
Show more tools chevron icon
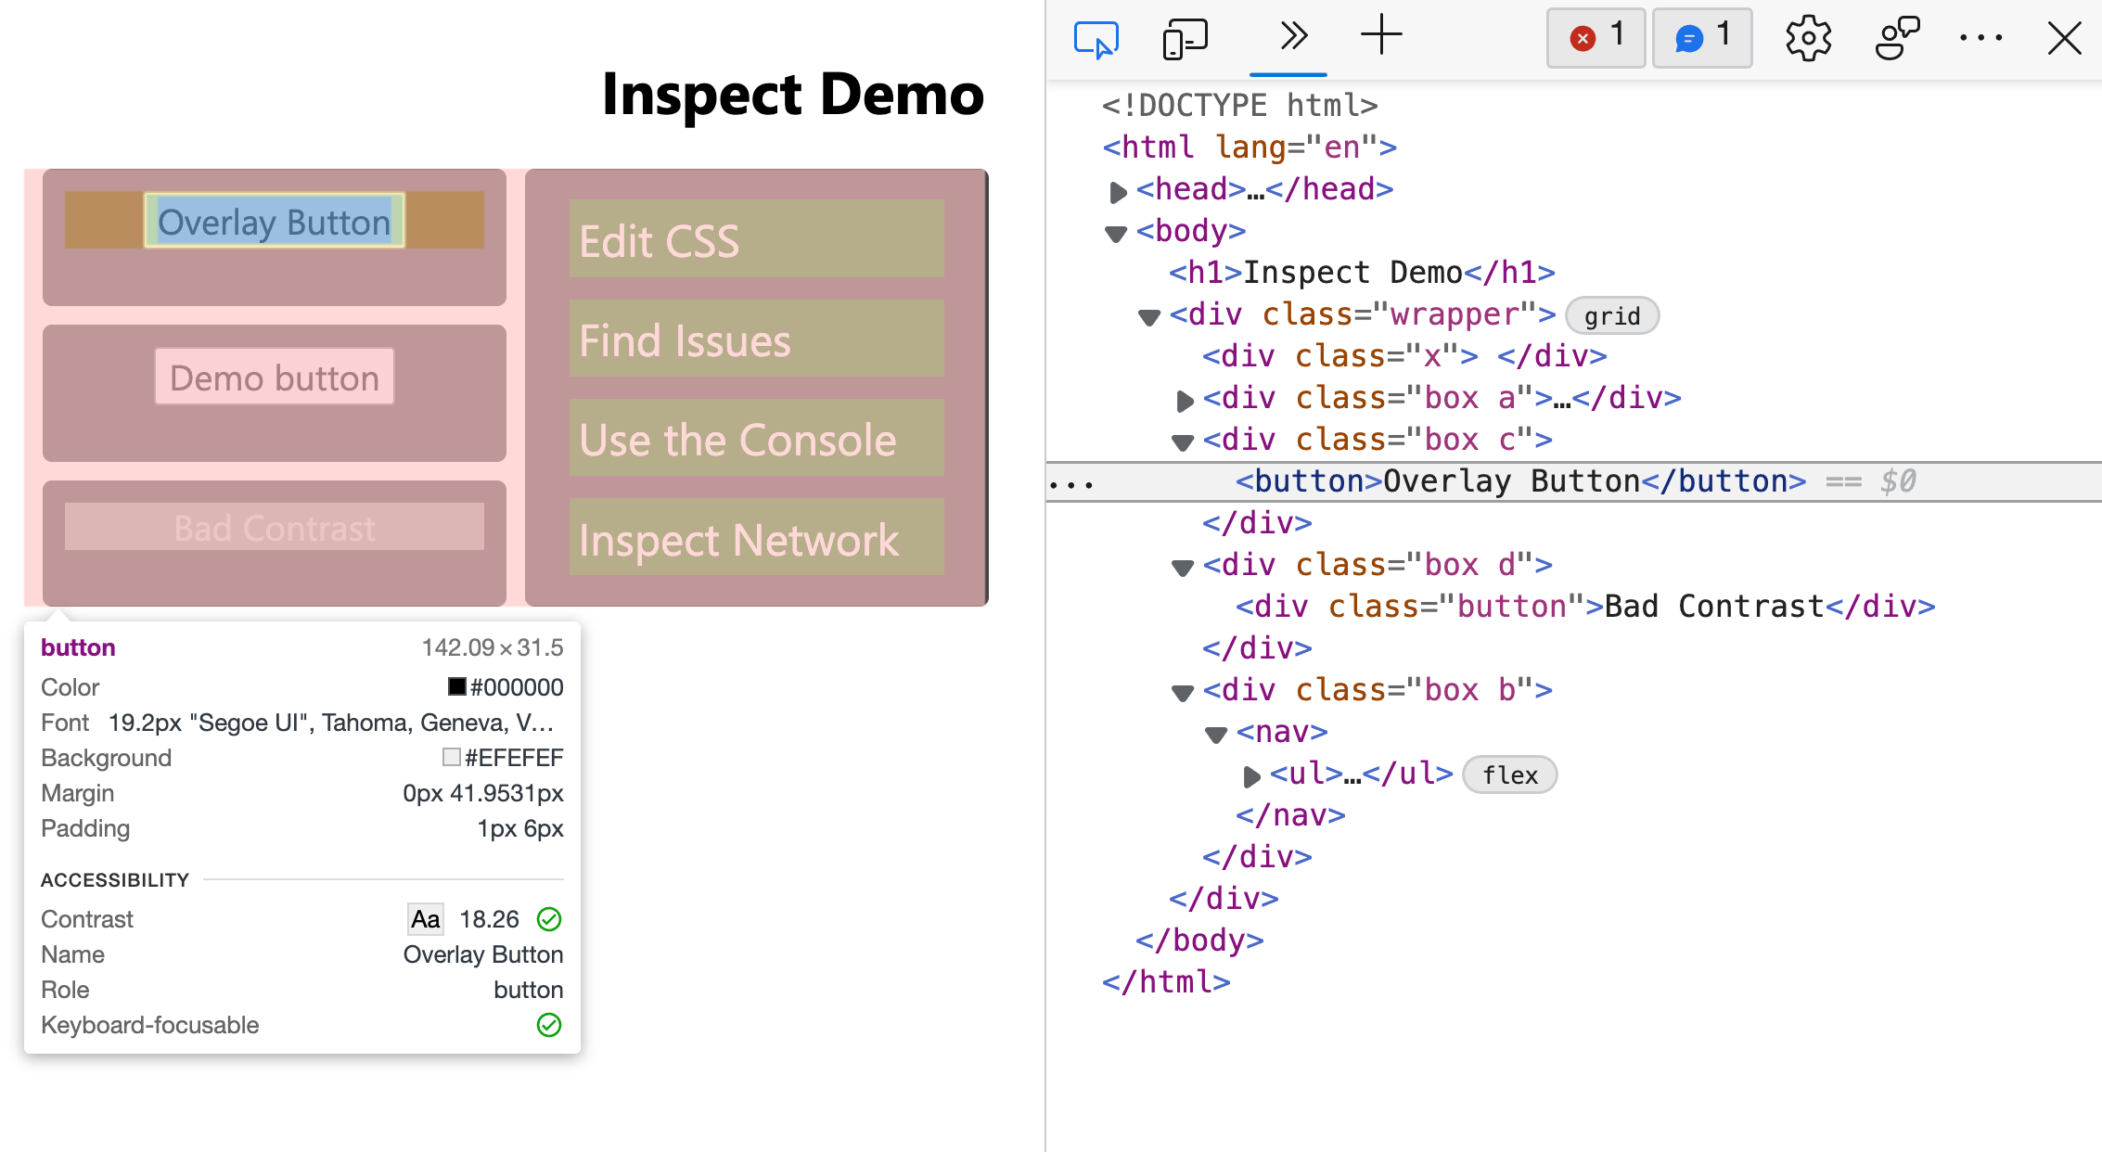tap(1293, 37)
